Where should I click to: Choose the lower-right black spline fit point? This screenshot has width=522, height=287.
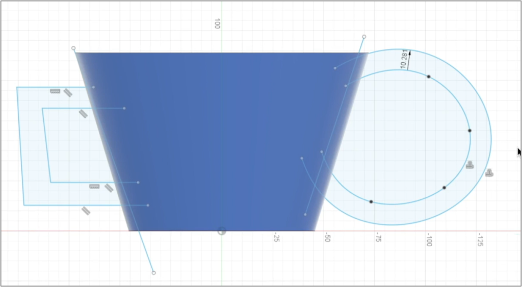[x=445, y=188]
